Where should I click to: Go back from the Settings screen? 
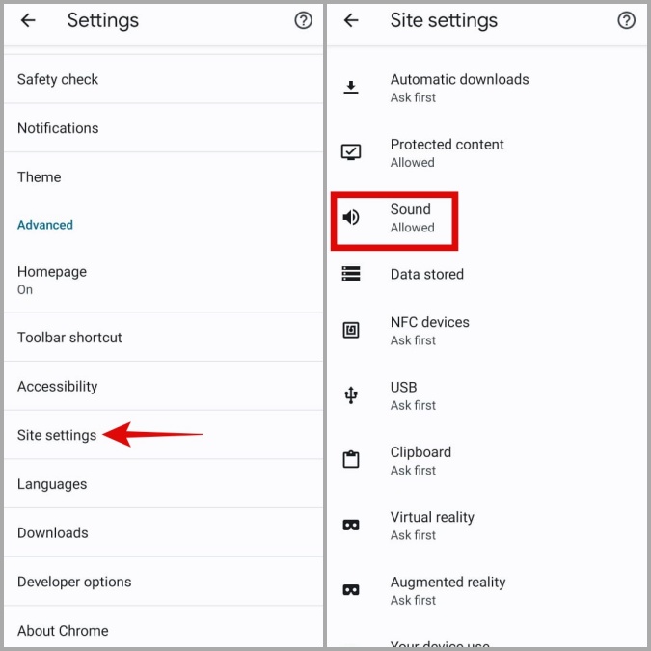pos(28,20)
